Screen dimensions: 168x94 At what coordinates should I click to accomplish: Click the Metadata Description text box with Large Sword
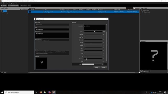point(94,28)
